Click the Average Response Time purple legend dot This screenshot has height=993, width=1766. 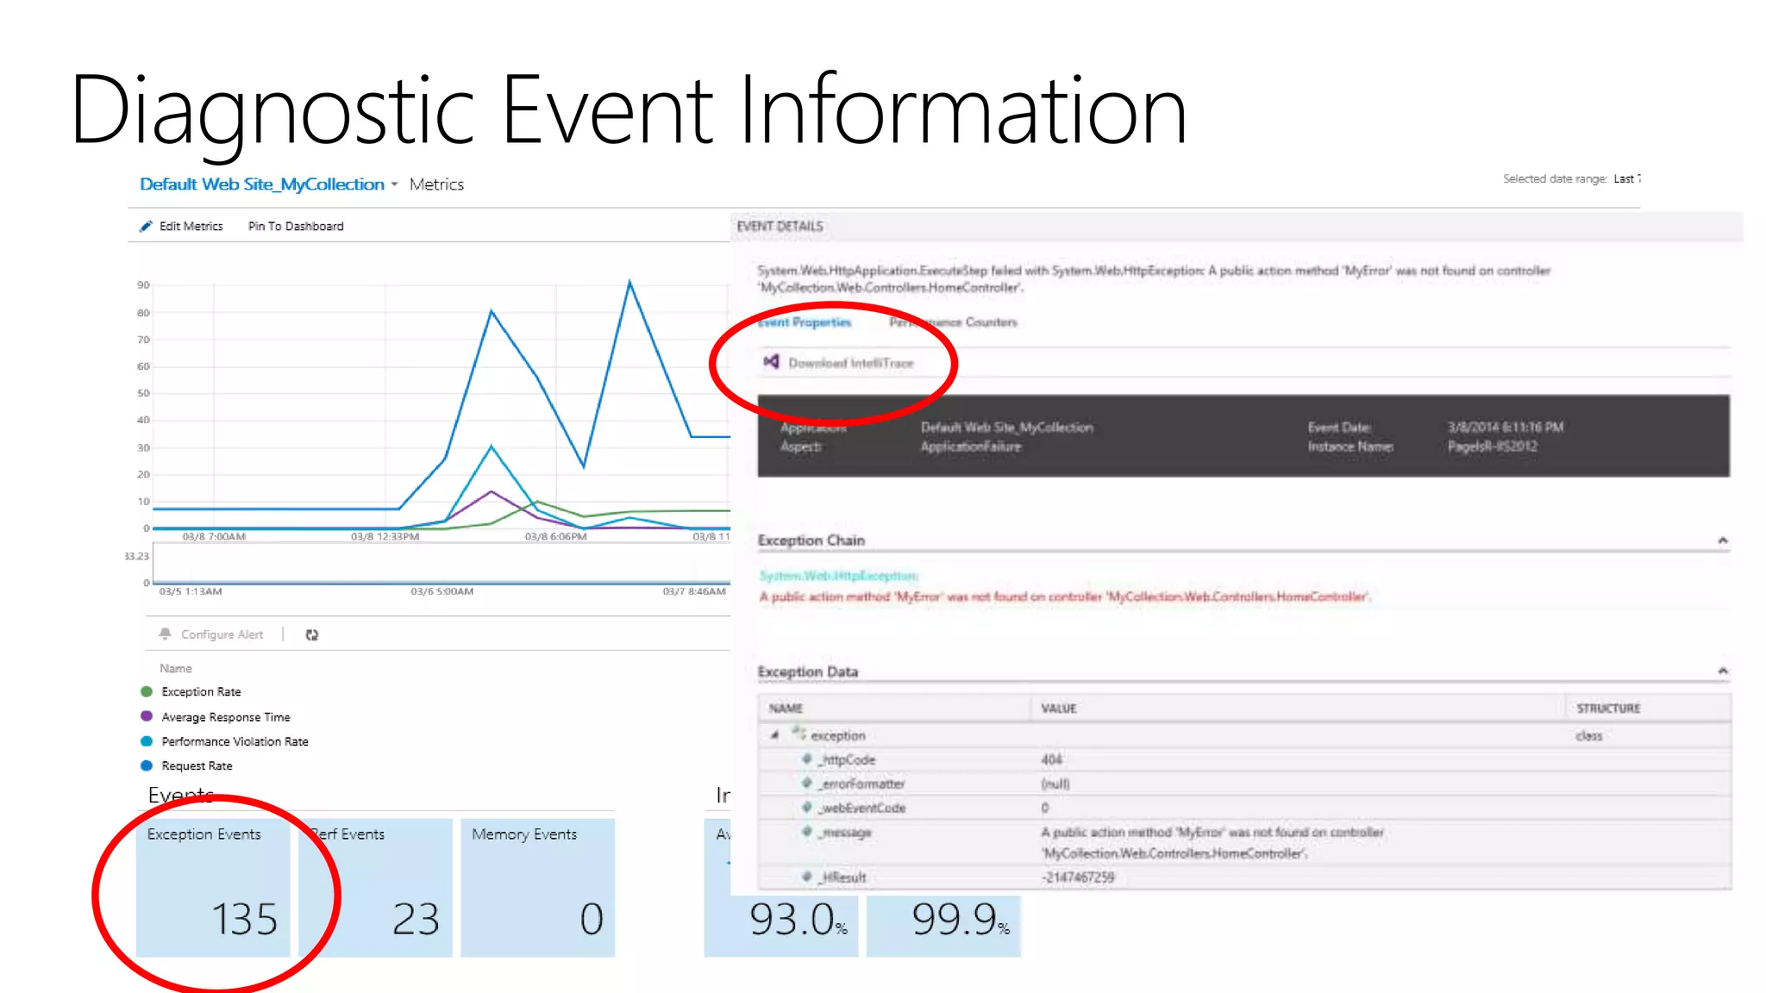tap(147, 717)
